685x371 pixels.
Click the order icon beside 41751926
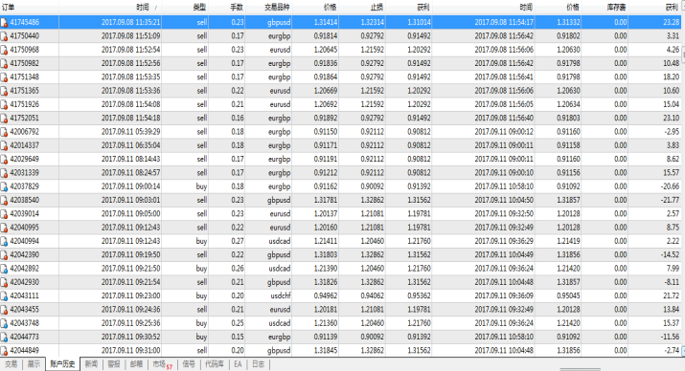coord(4,104)
